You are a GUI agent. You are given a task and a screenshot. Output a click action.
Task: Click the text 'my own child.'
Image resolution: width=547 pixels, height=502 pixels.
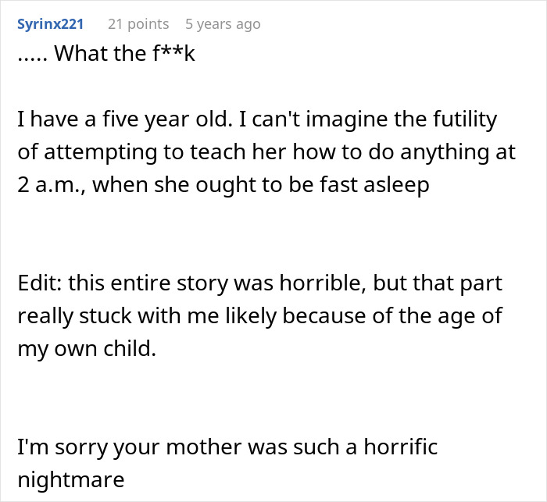pyautogui.click(x=87, y=348)
